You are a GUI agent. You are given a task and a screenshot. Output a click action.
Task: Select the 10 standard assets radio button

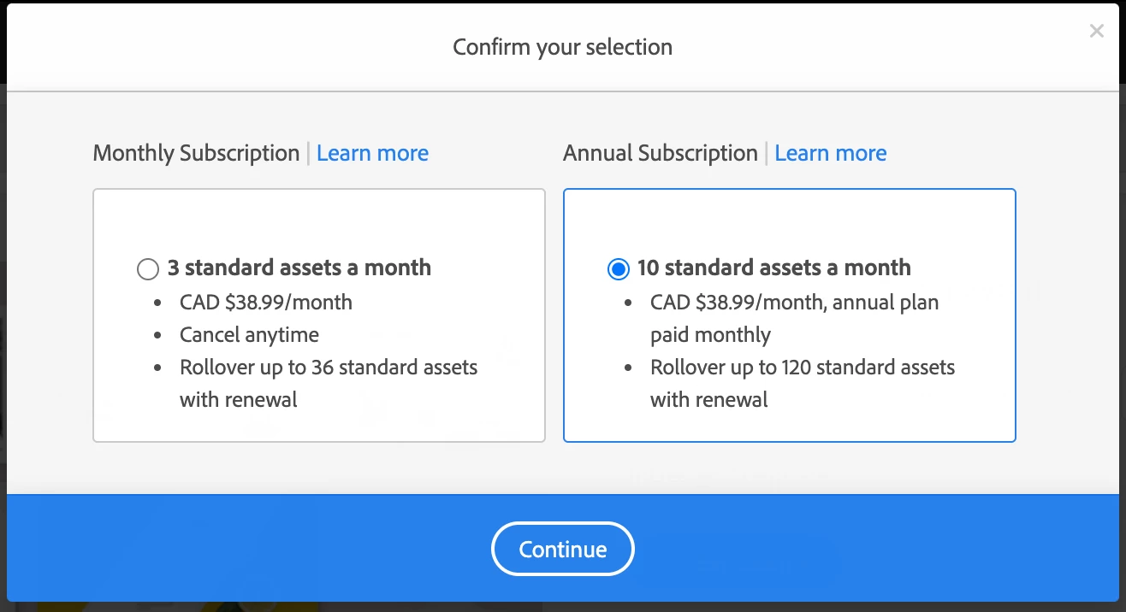click(x=618, y=269)
